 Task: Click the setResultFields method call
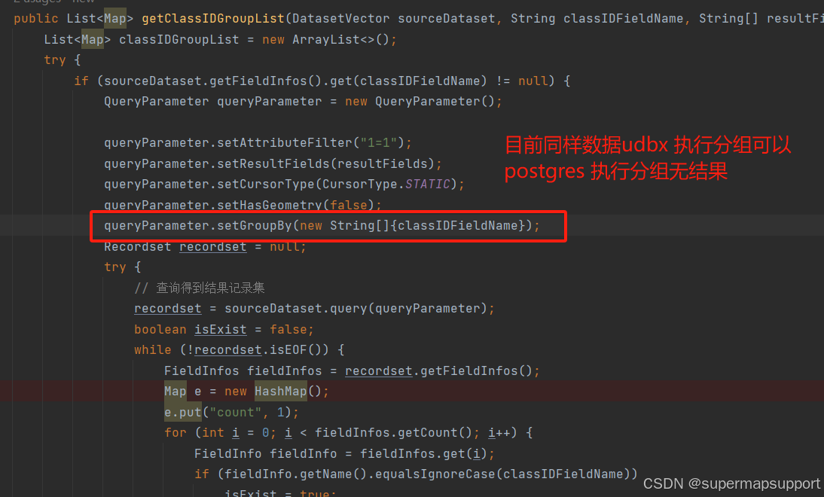tap(273, 164)
